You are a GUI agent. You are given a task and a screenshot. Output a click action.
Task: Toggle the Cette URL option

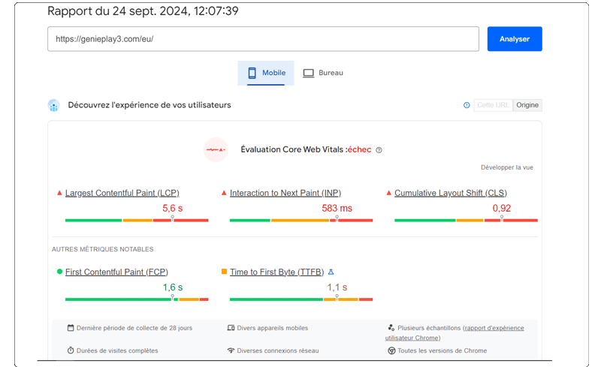pyautogui.click(x=494, y=105)
